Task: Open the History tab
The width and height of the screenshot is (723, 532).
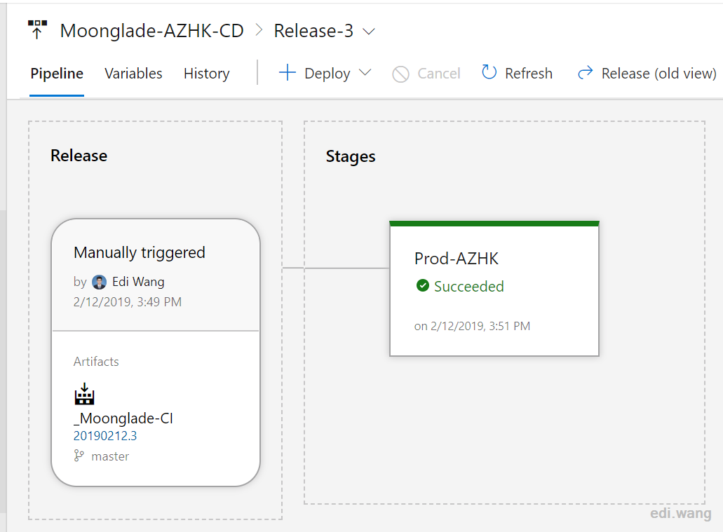Action: pos(207,74)
